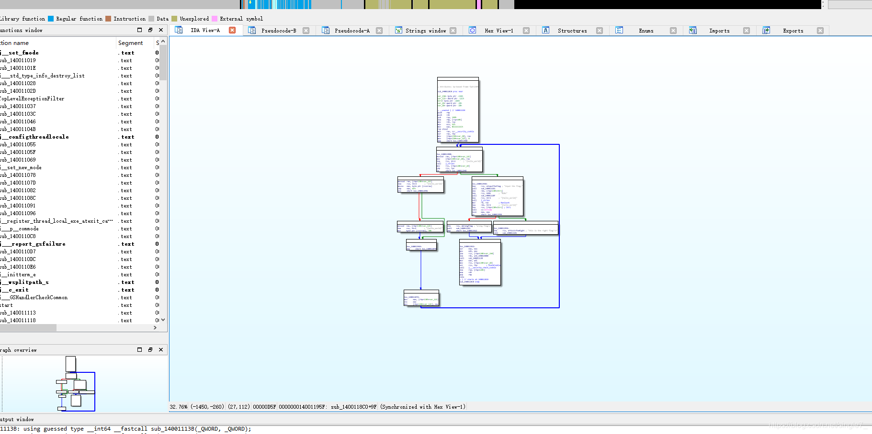
Task: Click the Pseudocode-B tab icon
Action: [252, 31]
